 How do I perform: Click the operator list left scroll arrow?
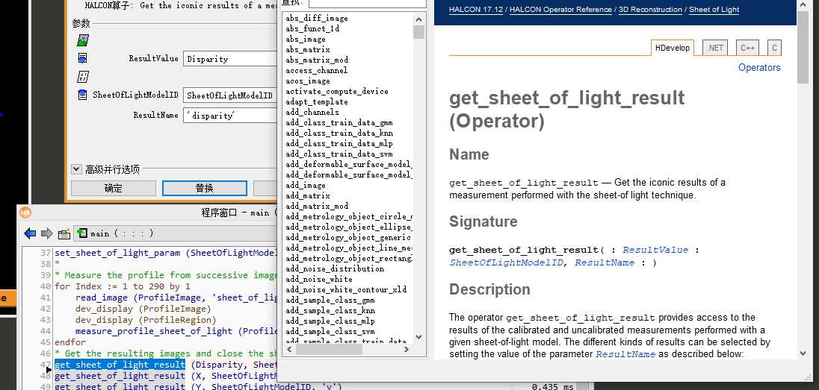click(x=289, y=350)
